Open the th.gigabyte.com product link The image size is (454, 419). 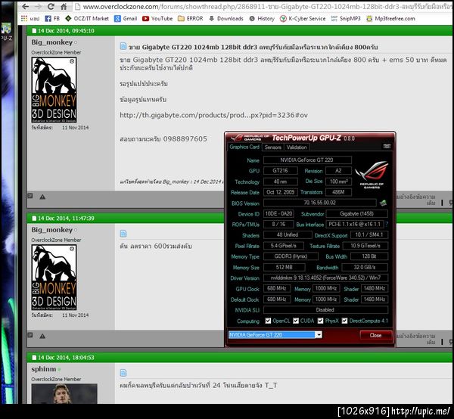213,115
